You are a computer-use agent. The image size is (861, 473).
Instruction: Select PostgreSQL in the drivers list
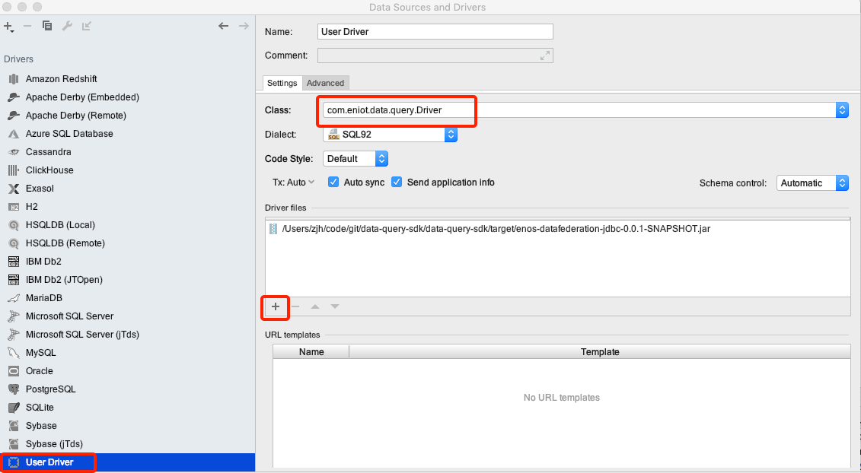coord(50,389)
